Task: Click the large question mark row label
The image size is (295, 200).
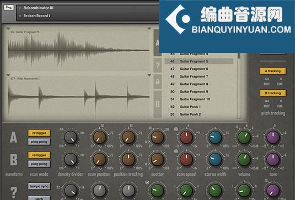Action: tap(14, 192)
